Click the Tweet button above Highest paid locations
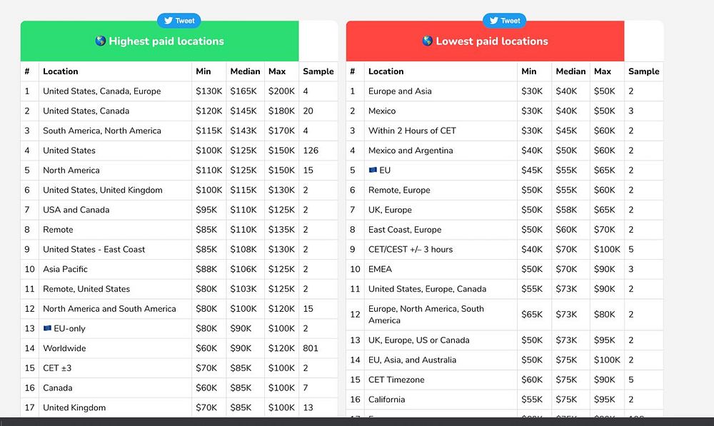This screenshot has width=714, height=426. pyautogui.click(x=179, y=21)
